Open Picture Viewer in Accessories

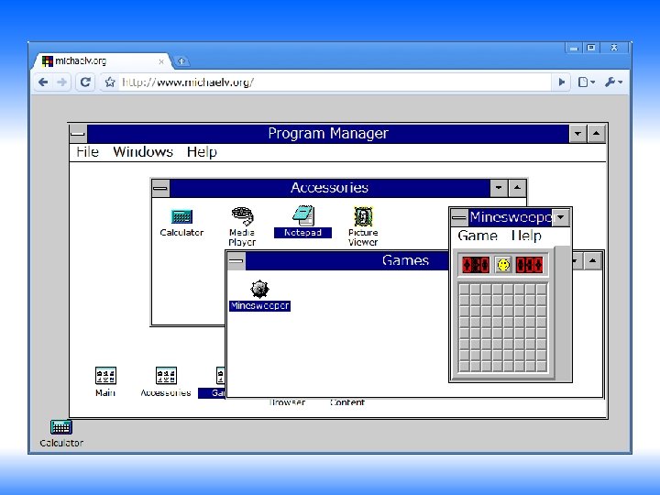pos(363,226)
